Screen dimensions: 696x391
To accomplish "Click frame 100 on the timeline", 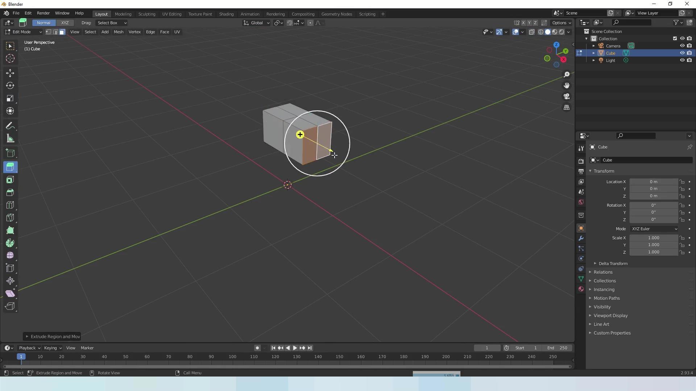I will [x=232, y=357].
